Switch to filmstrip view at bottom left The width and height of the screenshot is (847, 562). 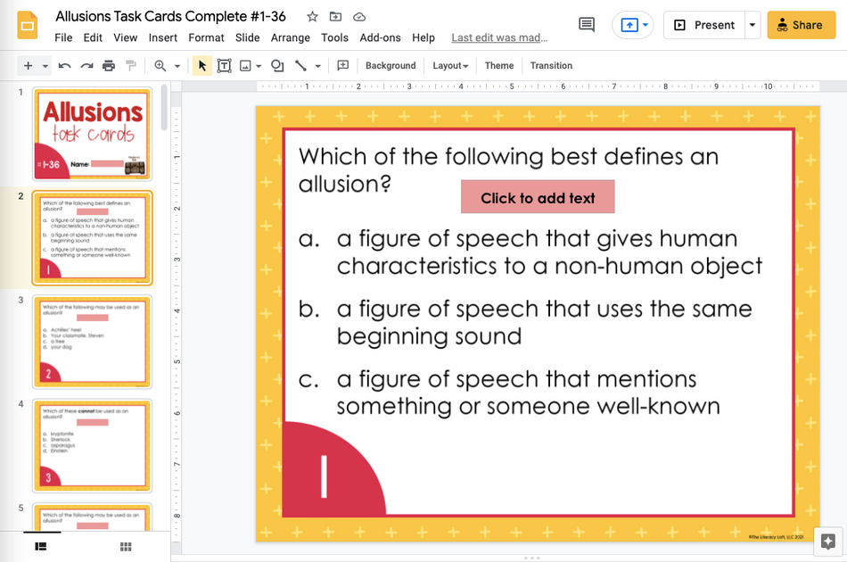(x=39, y=547)
